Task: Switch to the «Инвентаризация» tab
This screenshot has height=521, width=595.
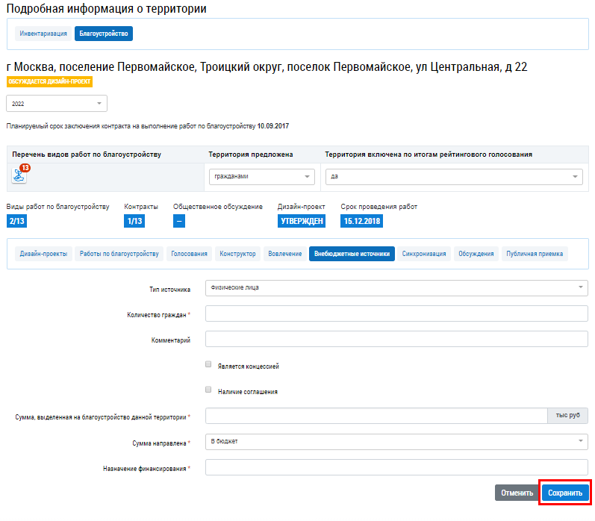Action: click(x=43, y=34)
